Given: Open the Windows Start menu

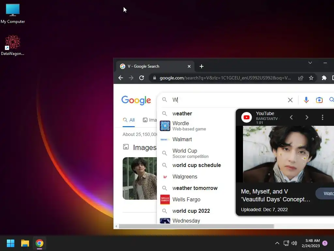Looking at the screenshot, I should [10, 243].
